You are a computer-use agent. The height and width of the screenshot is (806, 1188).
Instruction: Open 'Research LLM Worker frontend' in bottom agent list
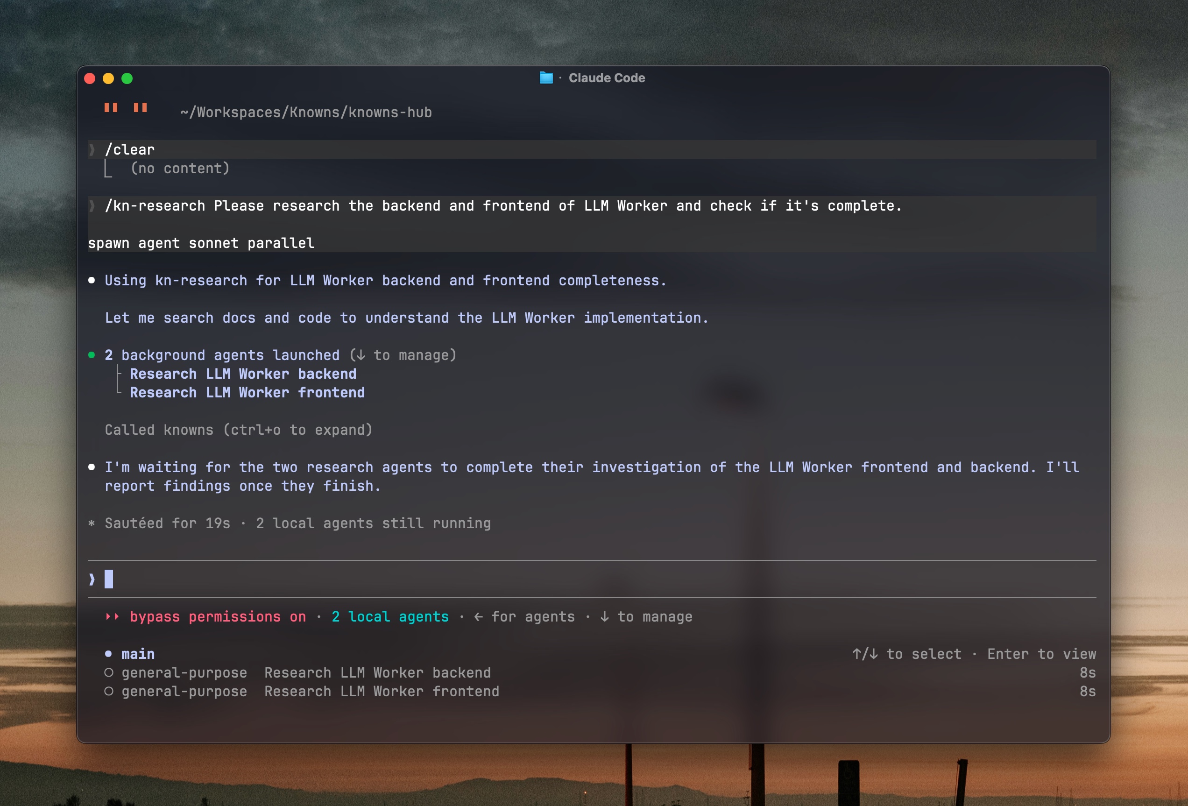[x=382, y=691]
